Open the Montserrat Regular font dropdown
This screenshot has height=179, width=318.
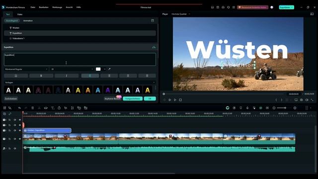[26, 69]
